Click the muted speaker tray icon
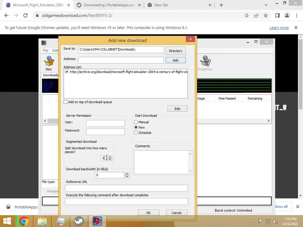 [275, 221]
